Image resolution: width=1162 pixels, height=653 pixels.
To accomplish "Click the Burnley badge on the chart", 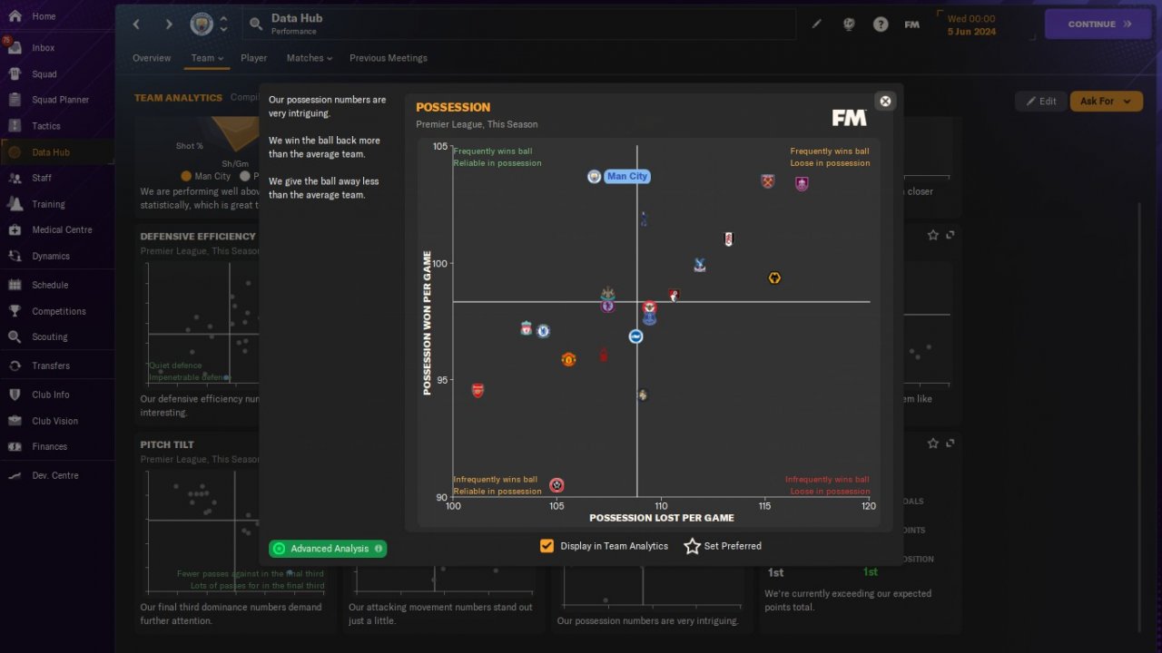I will 802,184.
